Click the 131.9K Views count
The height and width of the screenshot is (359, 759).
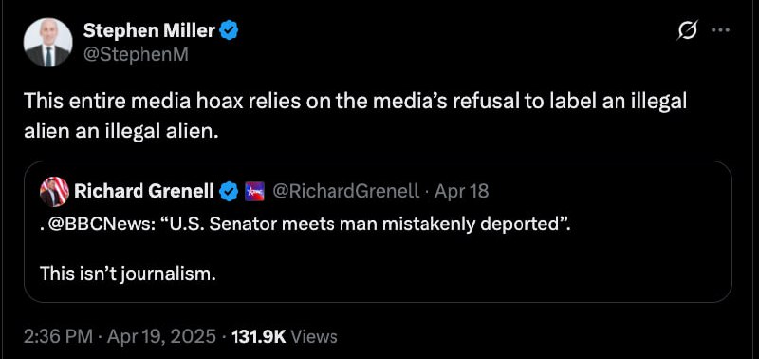[x=285, y=336]
